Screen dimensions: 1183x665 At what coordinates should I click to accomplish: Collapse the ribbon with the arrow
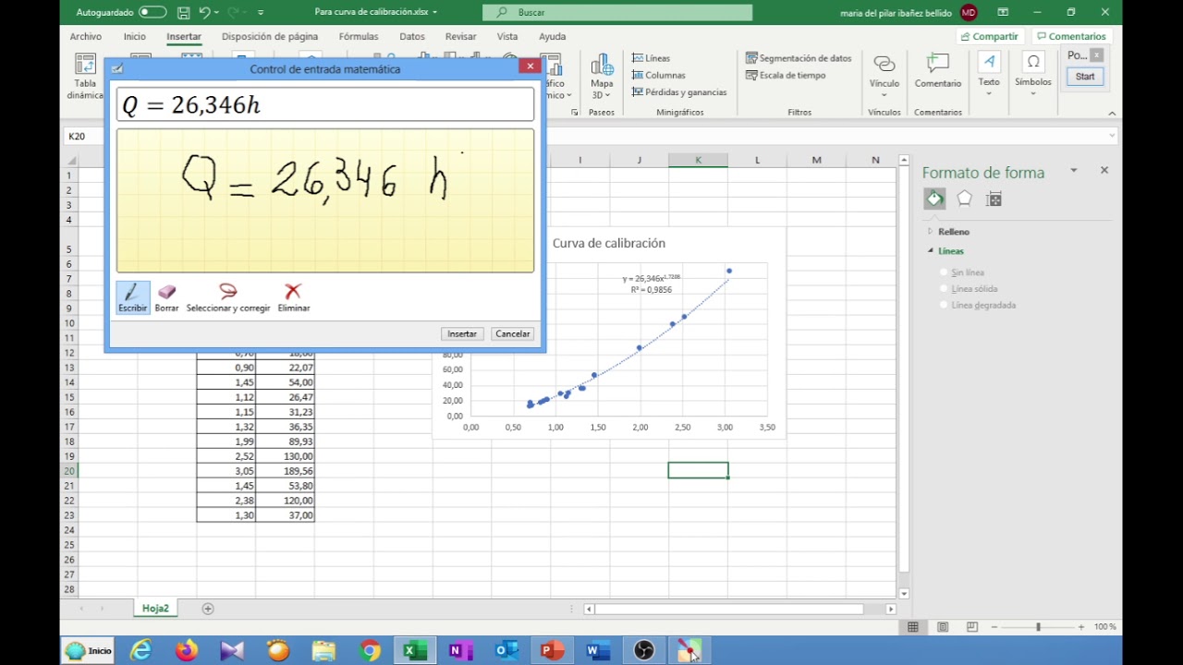tap(1112, 113)
